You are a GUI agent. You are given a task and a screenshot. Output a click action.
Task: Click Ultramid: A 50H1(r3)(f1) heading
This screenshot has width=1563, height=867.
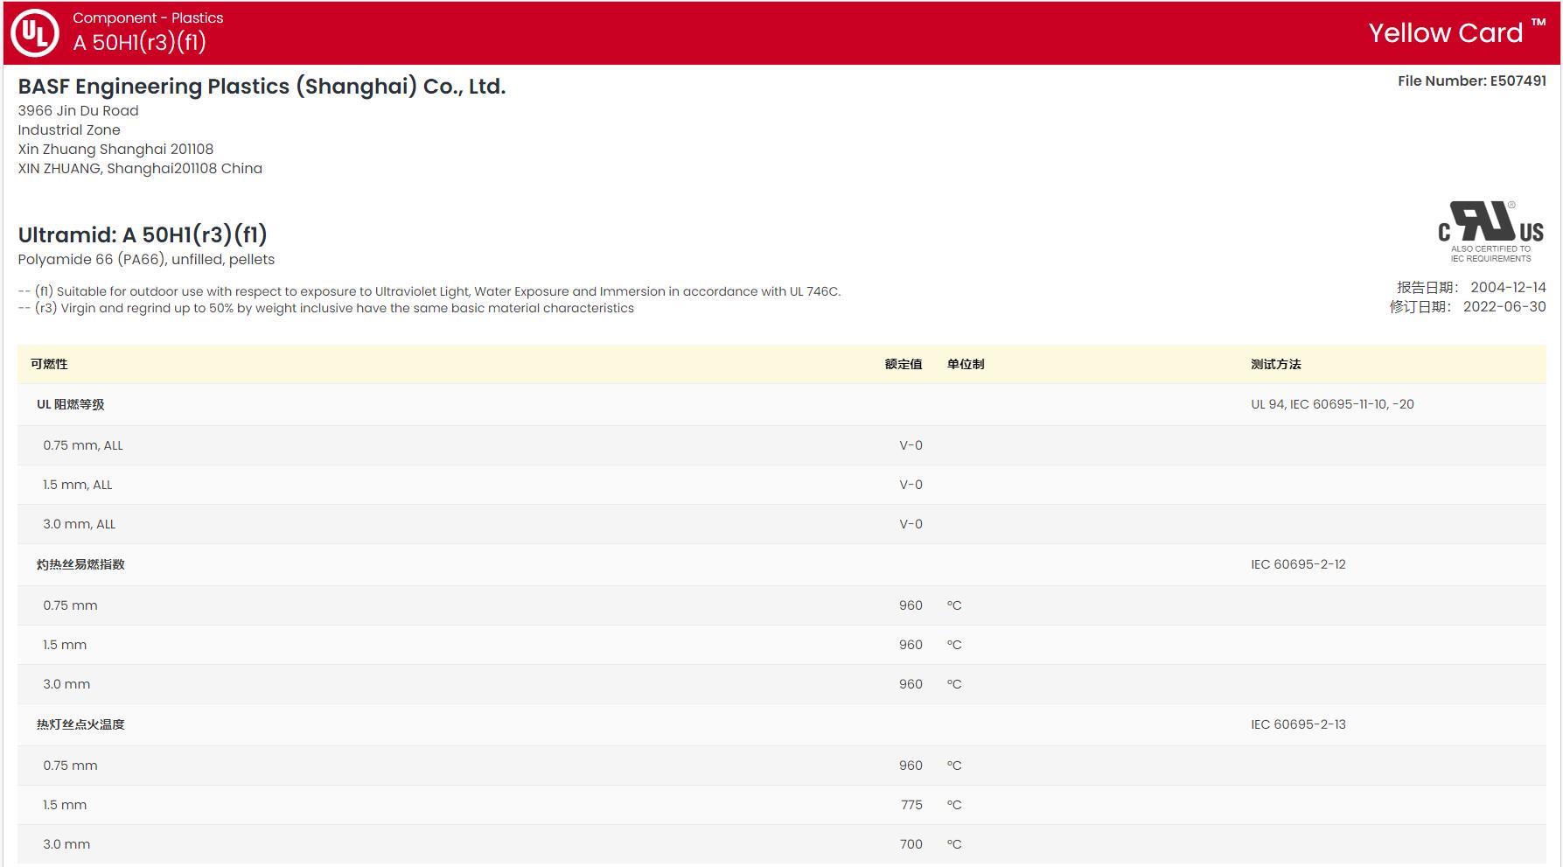coord(143,234)
